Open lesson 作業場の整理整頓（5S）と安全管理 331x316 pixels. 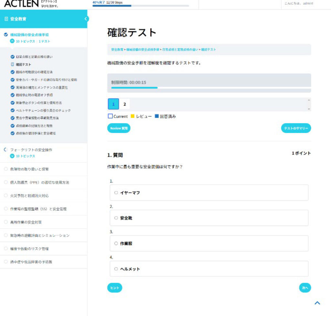pos(38,209)
